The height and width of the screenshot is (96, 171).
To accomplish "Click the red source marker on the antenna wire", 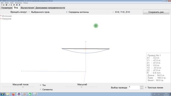I will [85, 49].
